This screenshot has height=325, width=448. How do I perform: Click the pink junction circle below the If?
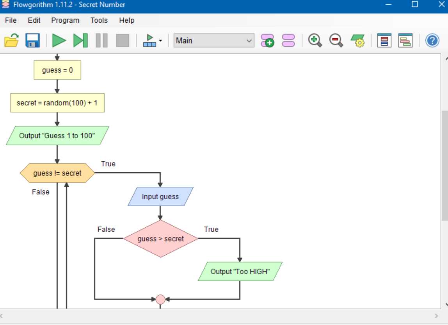160,299
